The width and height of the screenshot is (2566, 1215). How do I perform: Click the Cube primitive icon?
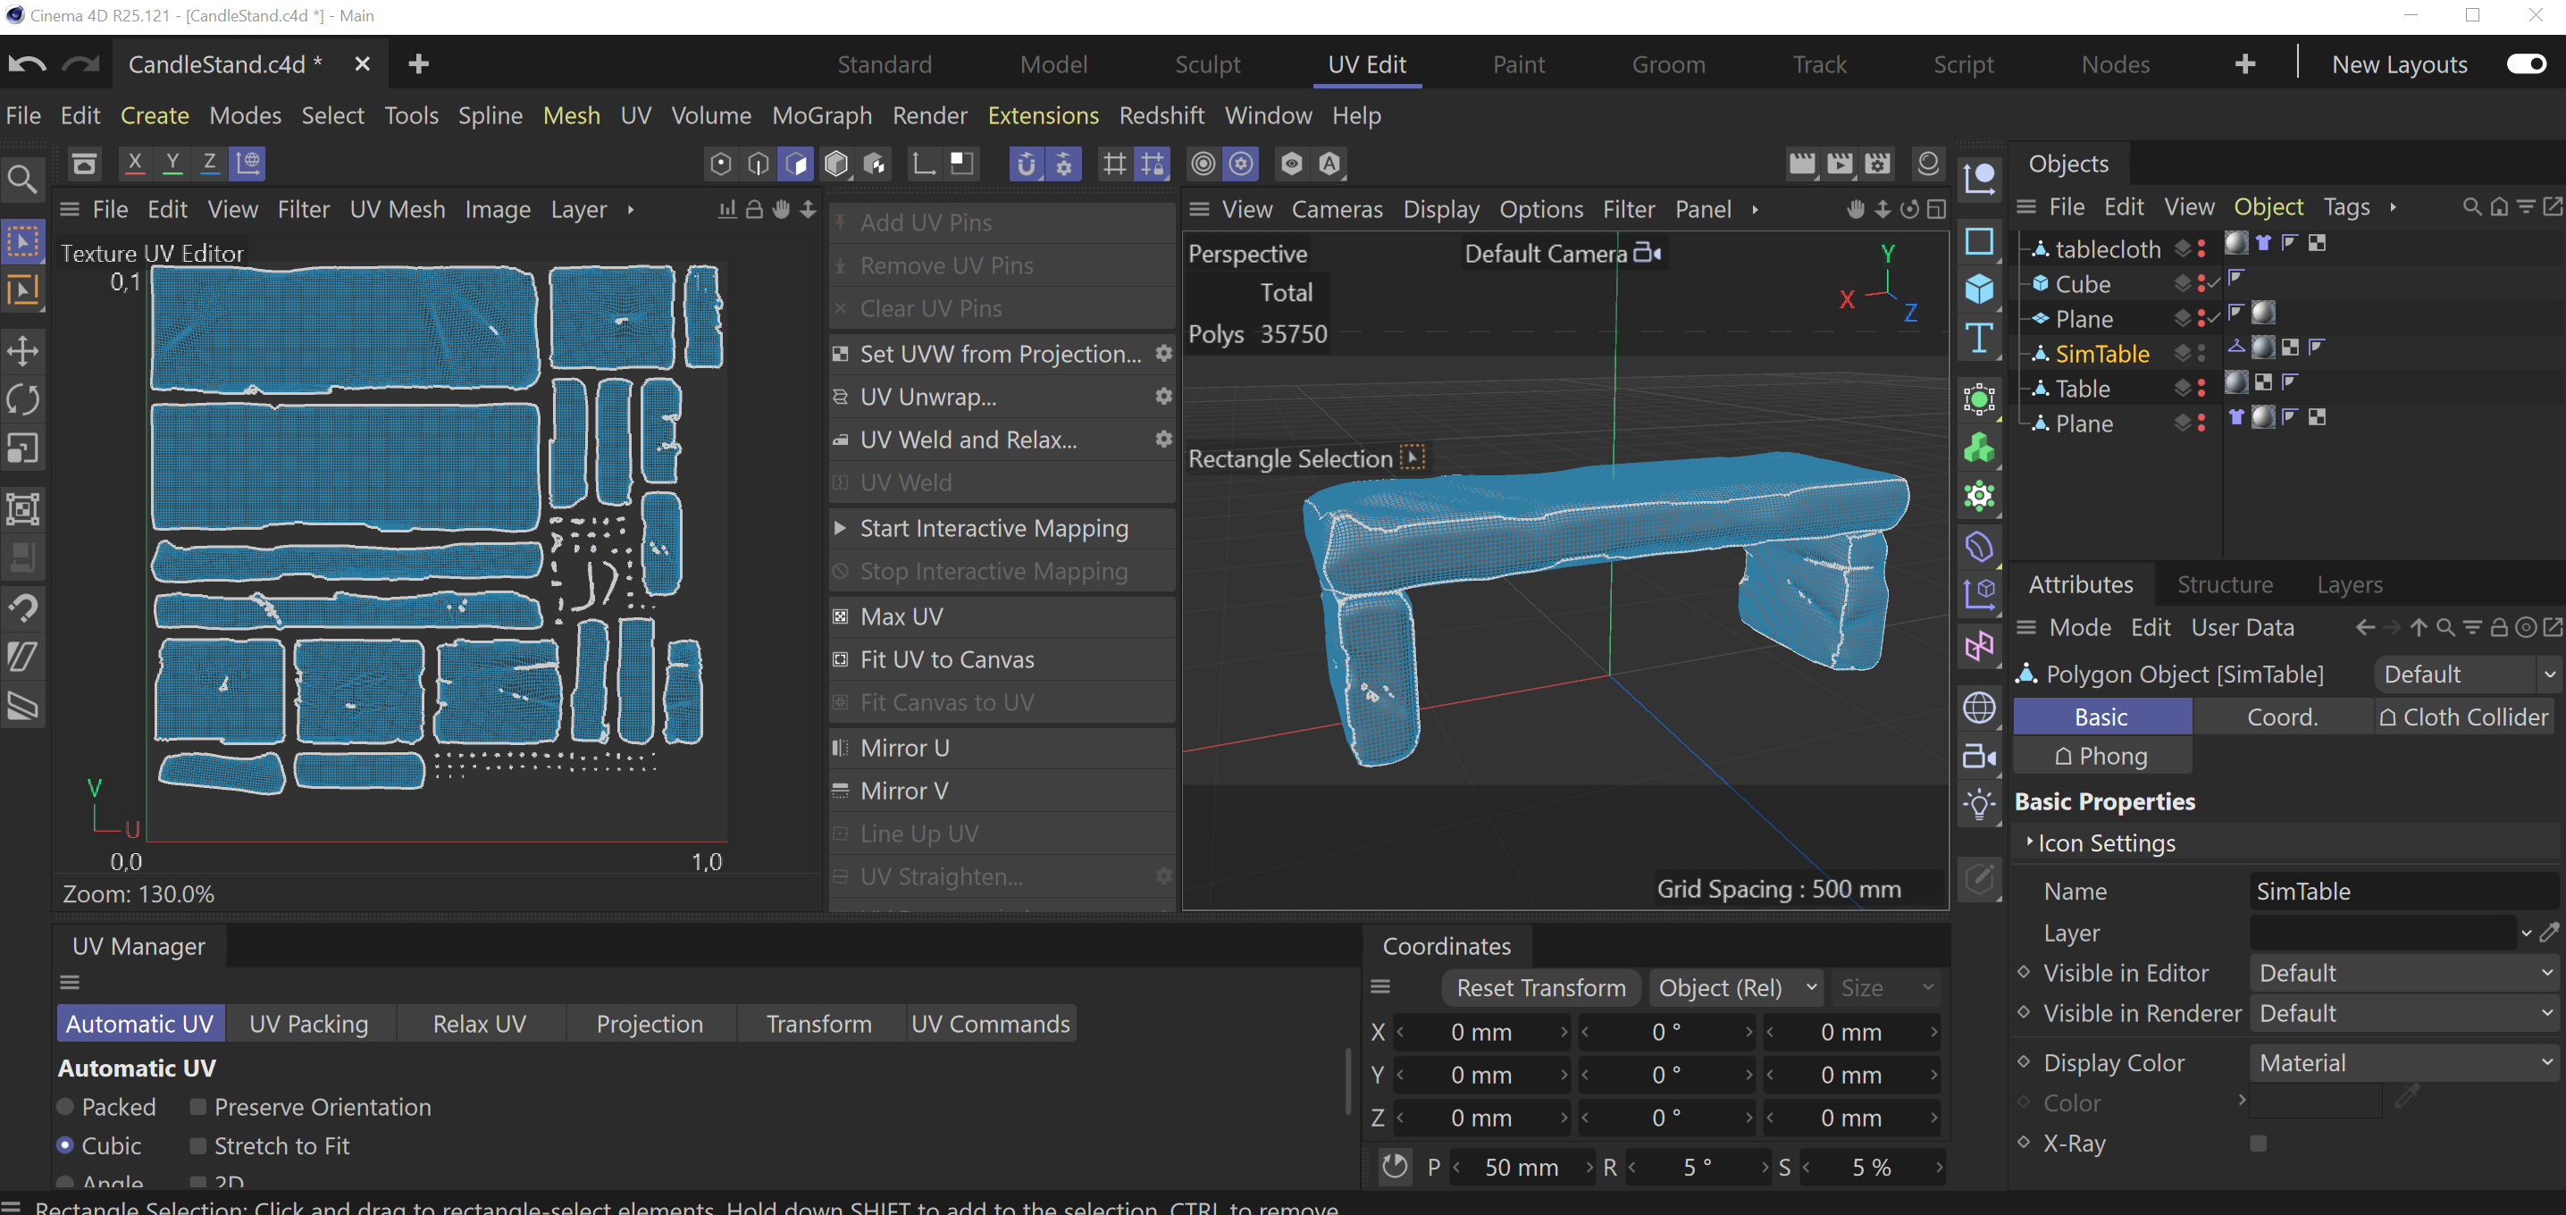coord(1978,289)
